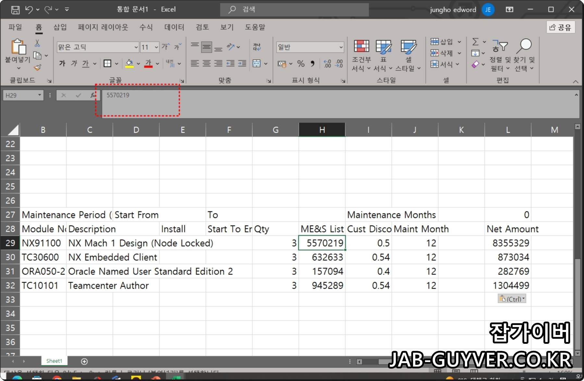This screenshot has width=584, height=381.
Task: Switch to the 페이지 레이아웃 tab
Action: click(x=103, y=27)
